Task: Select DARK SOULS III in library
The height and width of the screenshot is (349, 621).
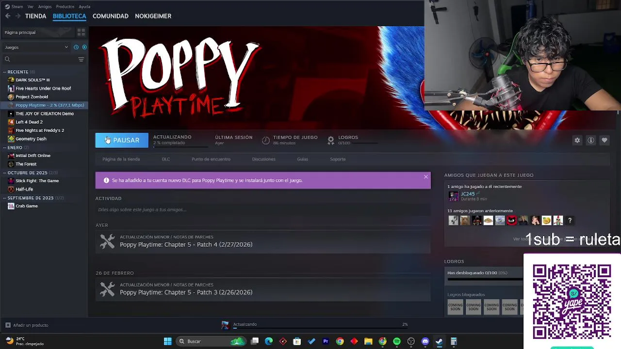Action: pos(44,80)
